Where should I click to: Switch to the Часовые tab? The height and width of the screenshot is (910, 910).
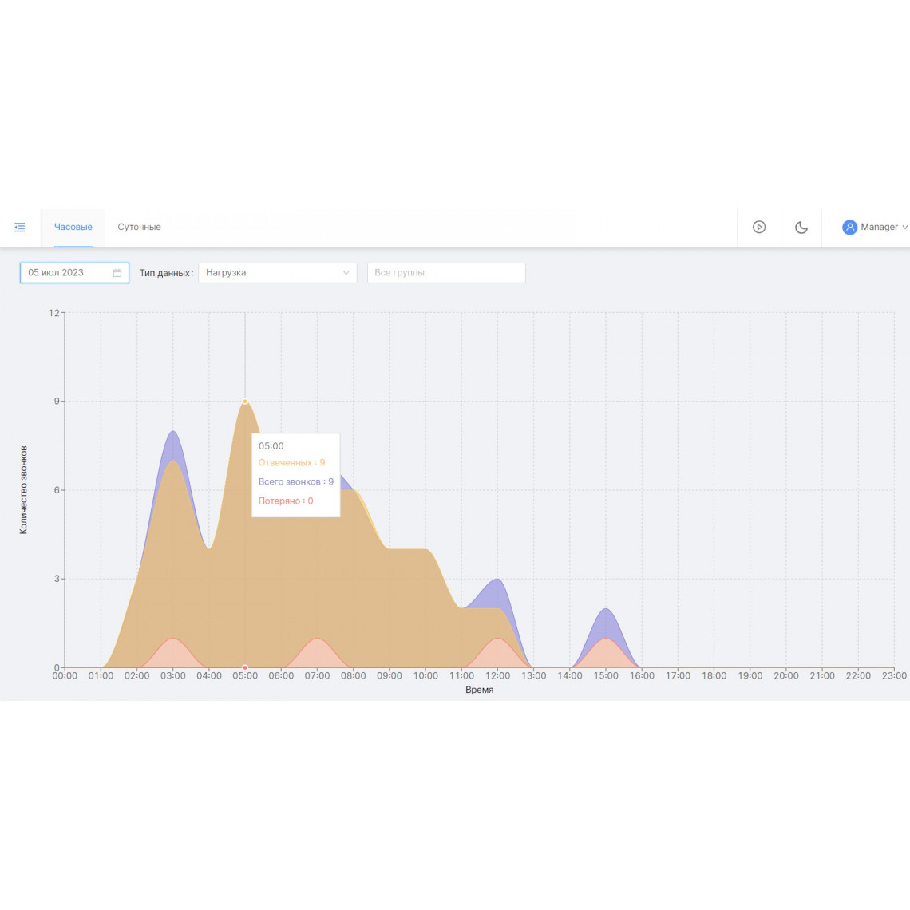(73, 227)
